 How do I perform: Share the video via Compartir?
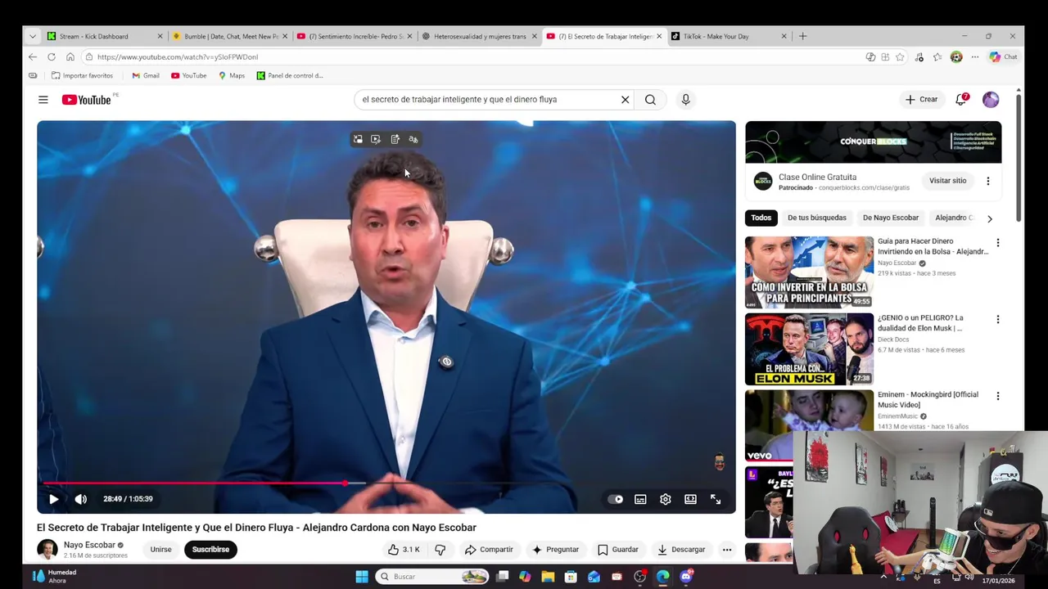(489, 550)
